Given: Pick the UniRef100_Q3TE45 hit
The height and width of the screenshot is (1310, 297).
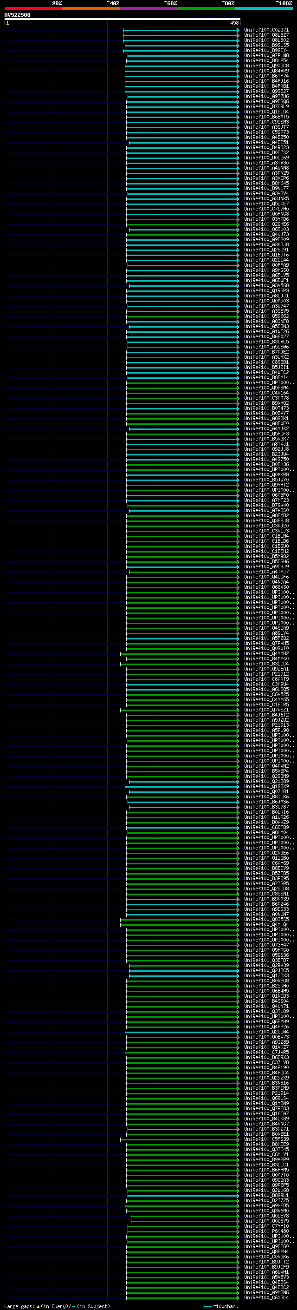Looking at the screenshot, I should tap(266, 1149).
